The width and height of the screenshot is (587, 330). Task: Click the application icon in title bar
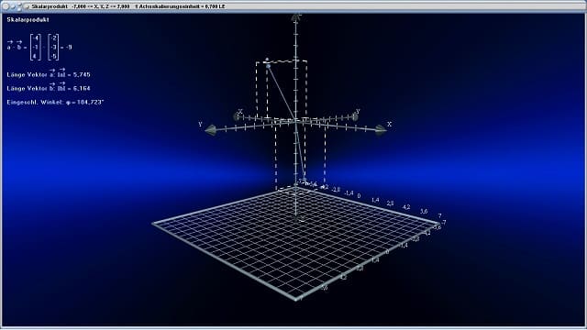[27, 6]
